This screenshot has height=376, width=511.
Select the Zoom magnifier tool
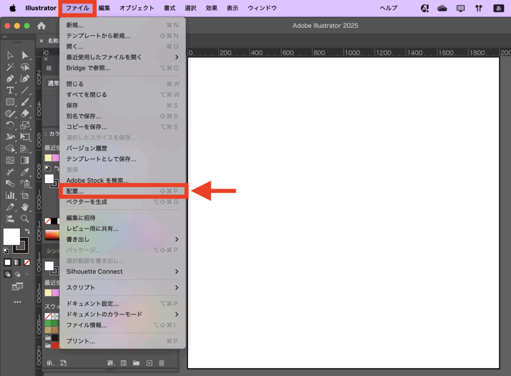tap(25, 219)
